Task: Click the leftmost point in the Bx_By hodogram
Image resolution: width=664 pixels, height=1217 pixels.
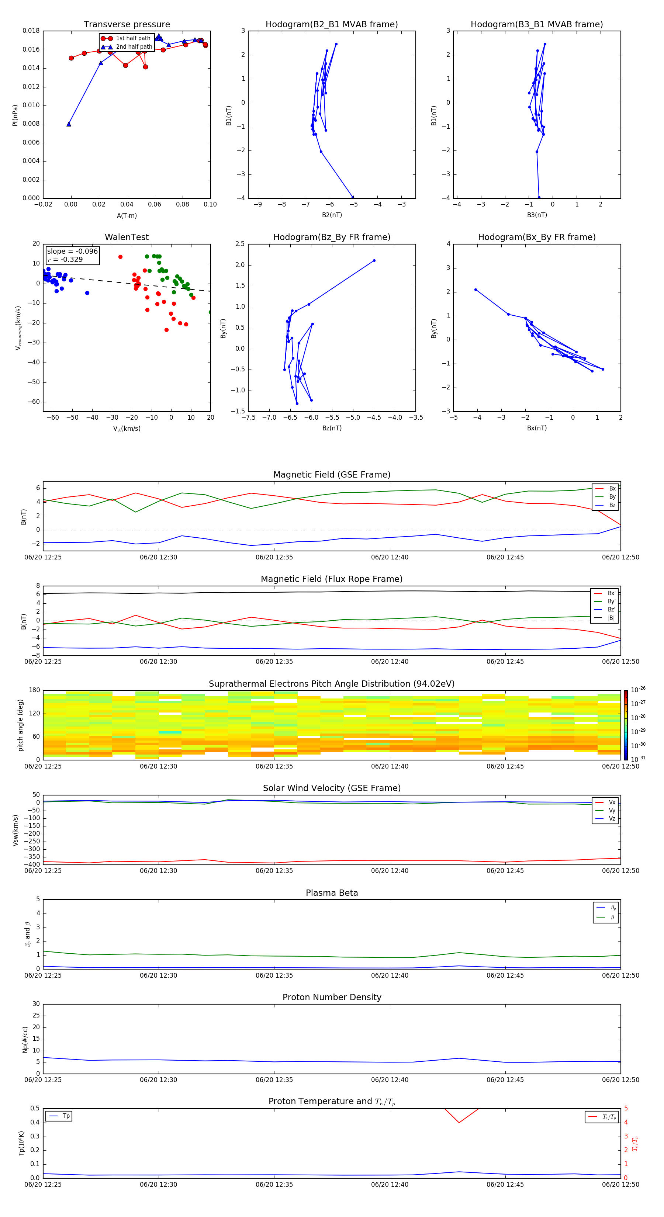Action: click(475, 289)
